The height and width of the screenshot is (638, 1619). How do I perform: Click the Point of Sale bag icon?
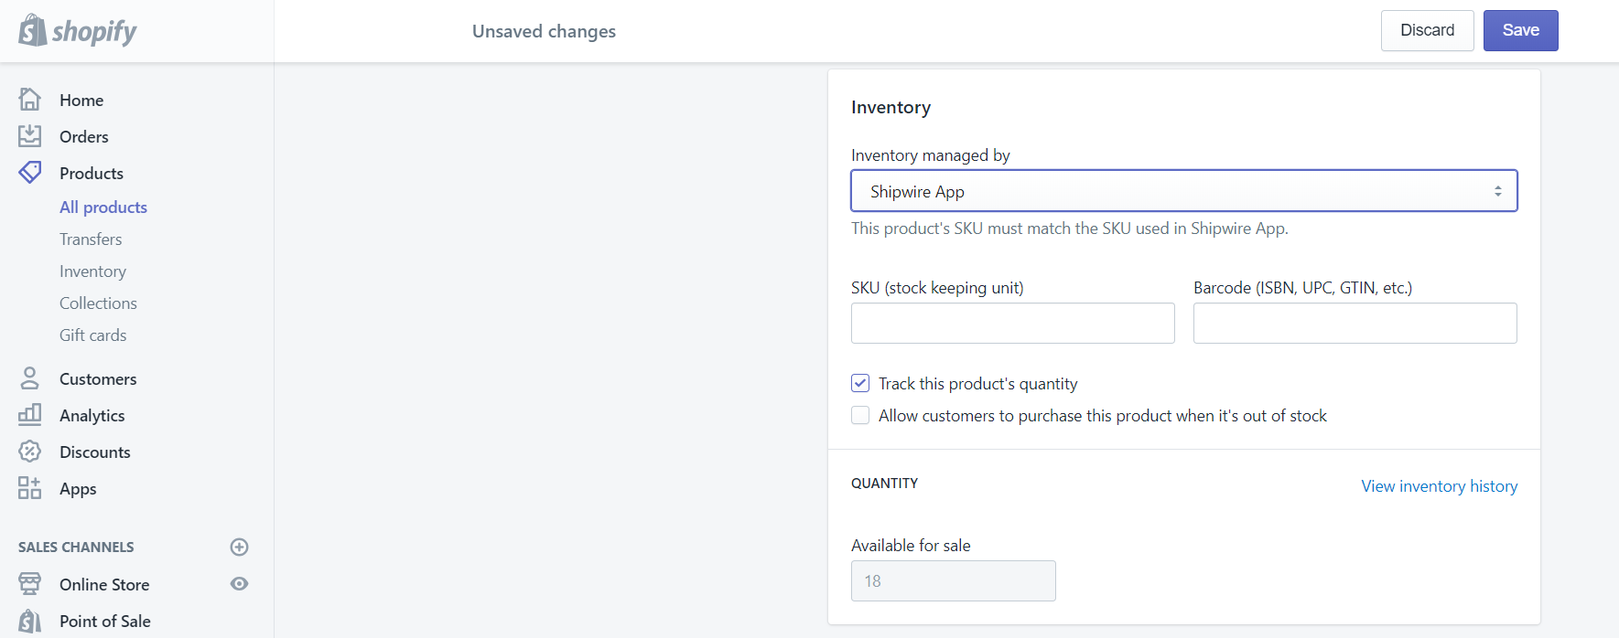click(x=30, y=621)
